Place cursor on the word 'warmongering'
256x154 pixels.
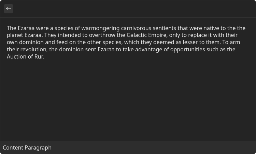point(100,28)
